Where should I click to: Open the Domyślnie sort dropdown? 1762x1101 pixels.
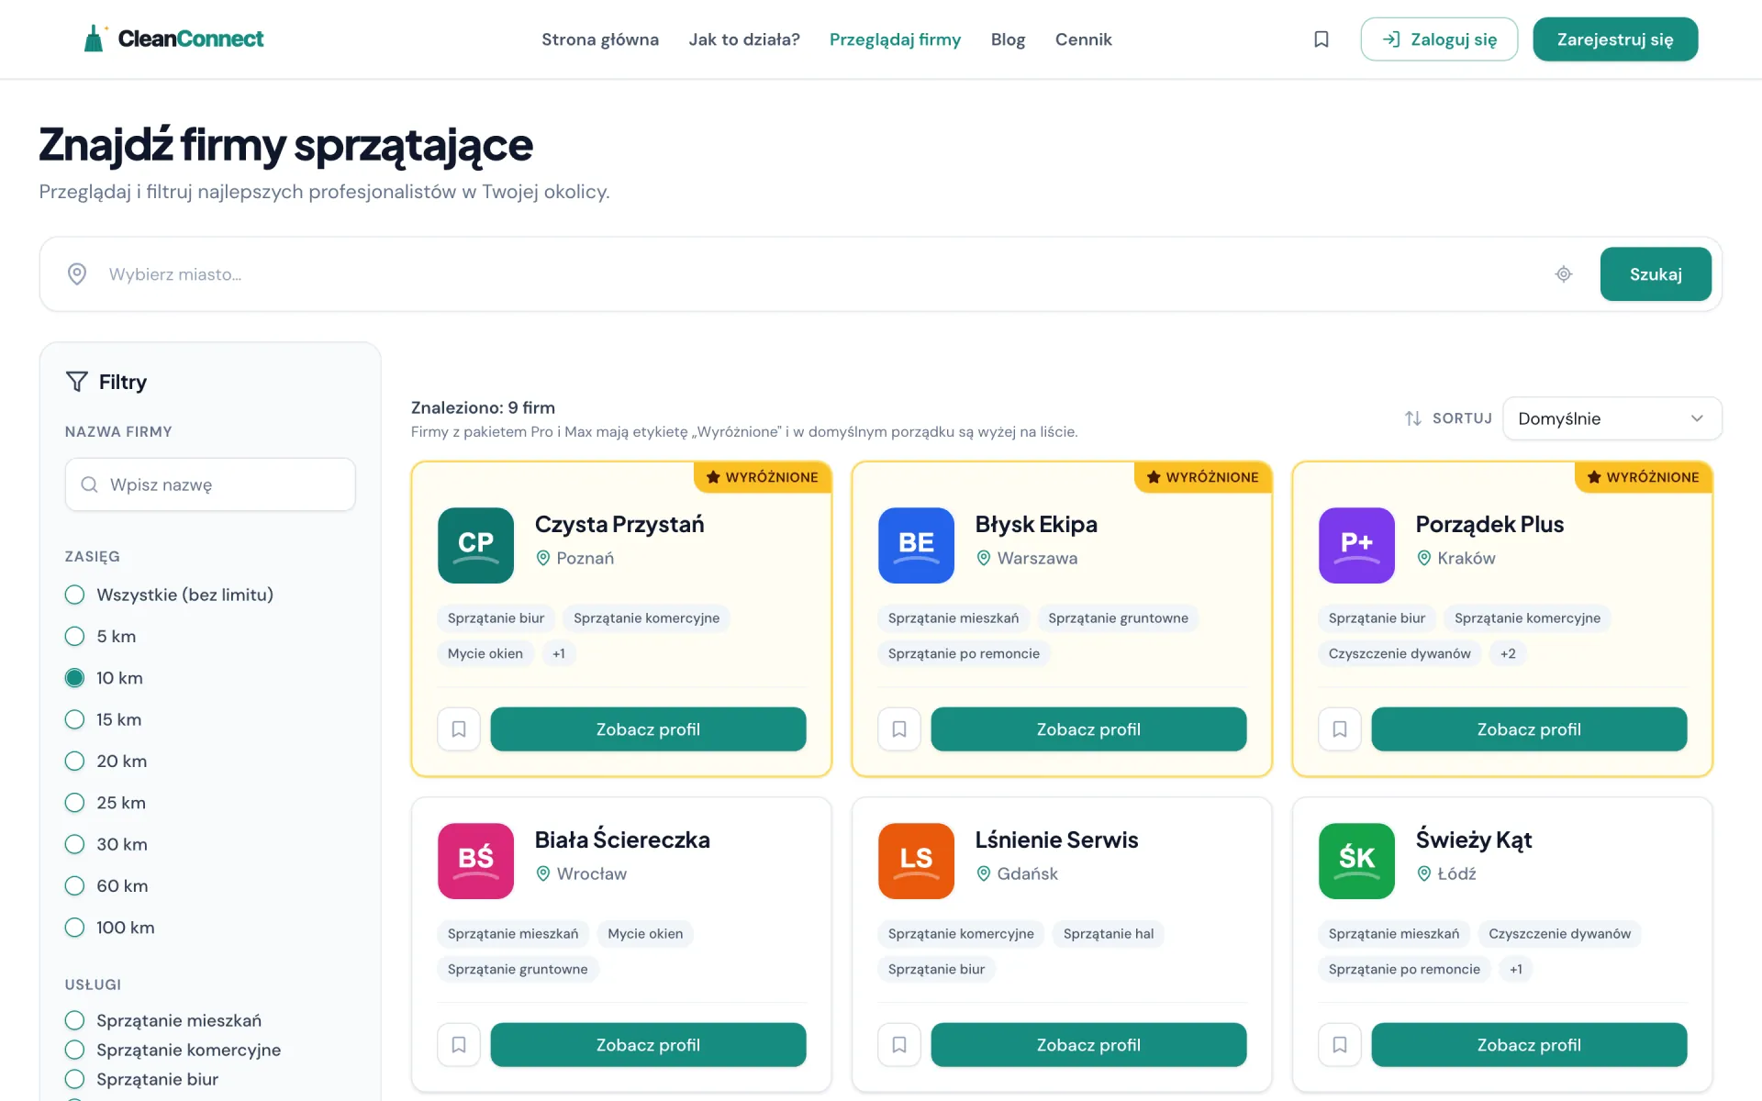click(1611, 418)
